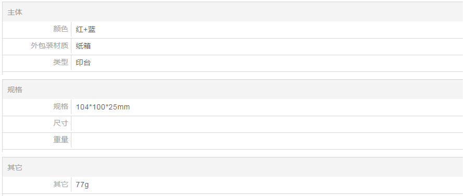This screenshot has height=196, width=466.
Task: Select the 其它 row label
Action: (60, 185)
